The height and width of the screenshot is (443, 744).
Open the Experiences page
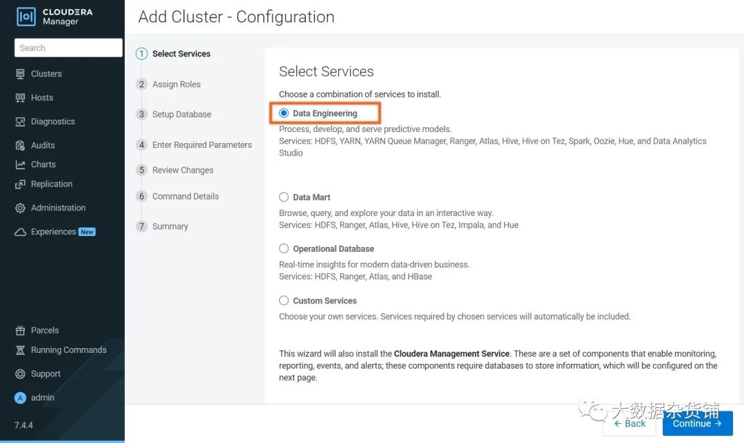54,232
